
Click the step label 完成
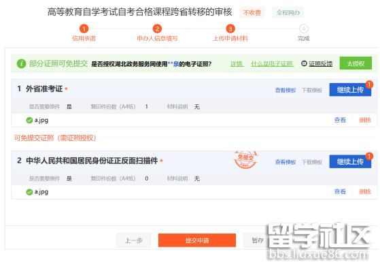(304, 38)
